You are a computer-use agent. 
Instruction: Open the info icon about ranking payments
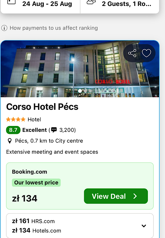pyautogui.click(x=4, y=28)
